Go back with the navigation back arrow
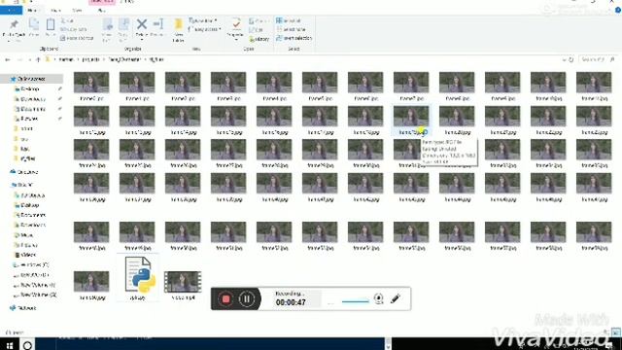Screen dimensions: 622x350 pos(8,59)
